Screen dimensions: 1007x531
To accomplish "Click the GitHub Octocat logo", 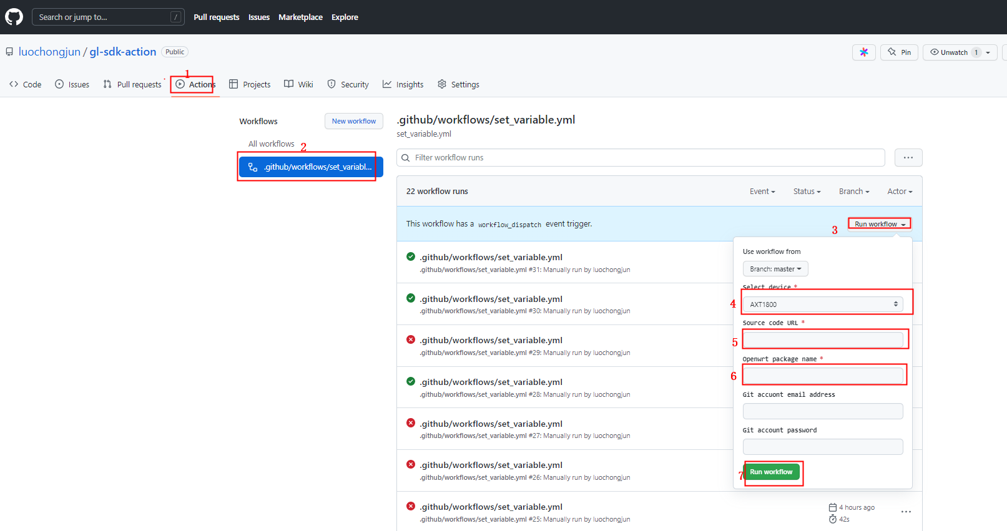I will [14, 17].
